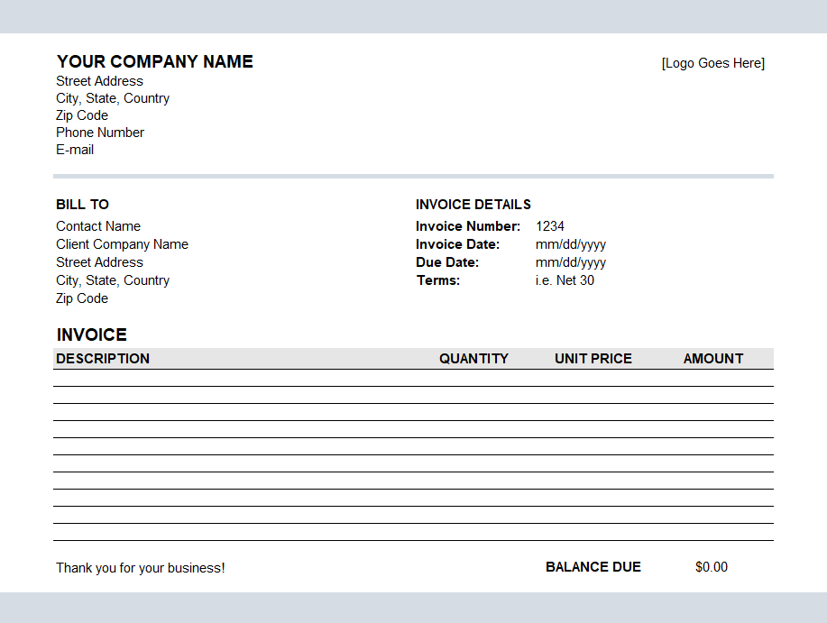Click the DESCRIPTION column header
The height and width of the screenshot is (623, 827).
point(103,359)
